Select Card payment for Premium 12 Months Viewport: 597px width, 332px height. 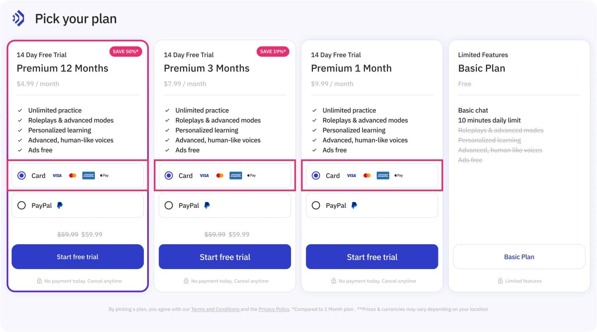click(x=21, y=176)
